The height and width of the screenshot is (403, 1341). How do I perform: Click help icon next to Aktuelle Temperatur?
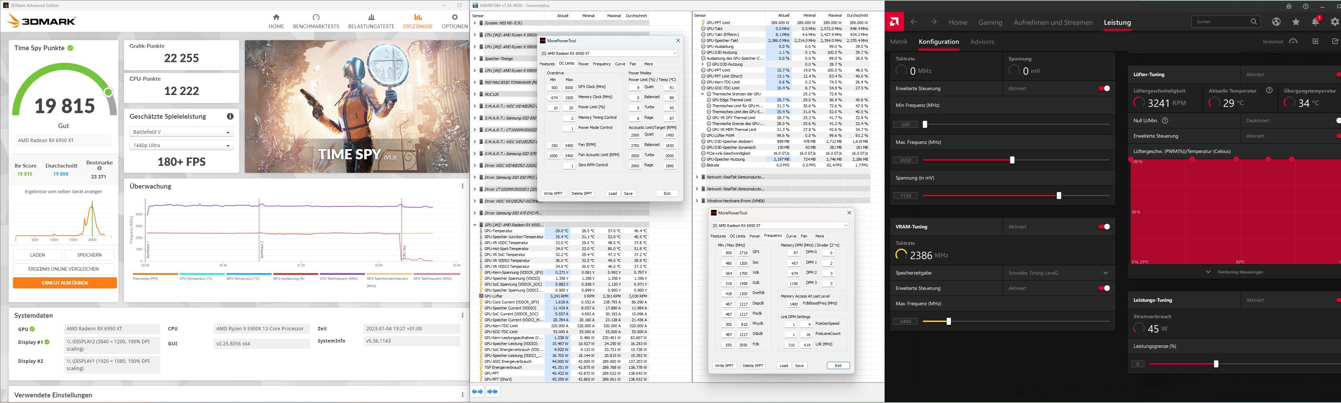pyautogui.click(x=1269, y=90)
